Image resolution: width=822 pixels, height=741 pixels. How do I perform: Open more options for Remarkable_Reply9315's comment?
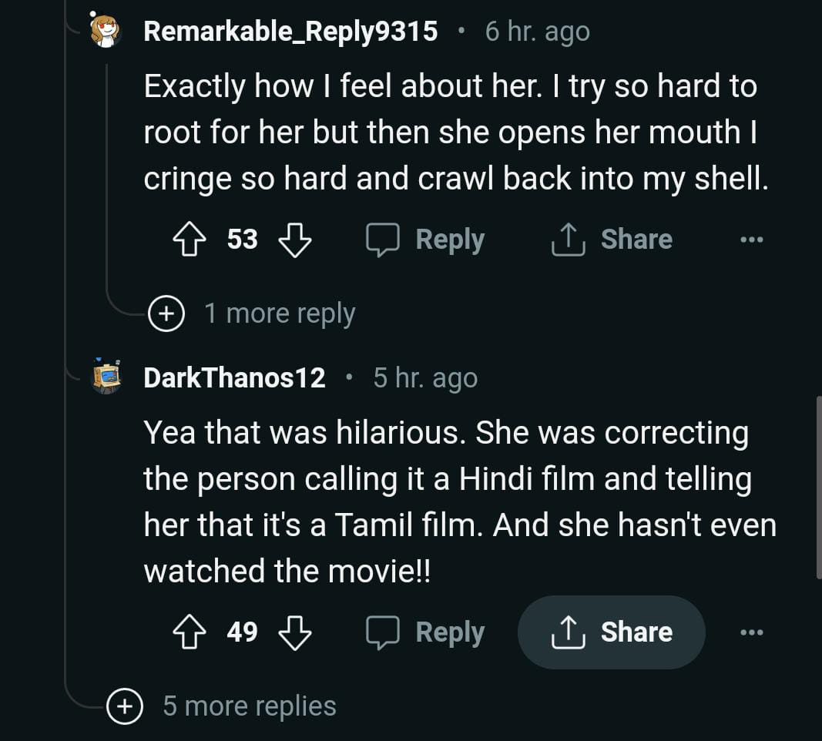click(x=751, y=240)
